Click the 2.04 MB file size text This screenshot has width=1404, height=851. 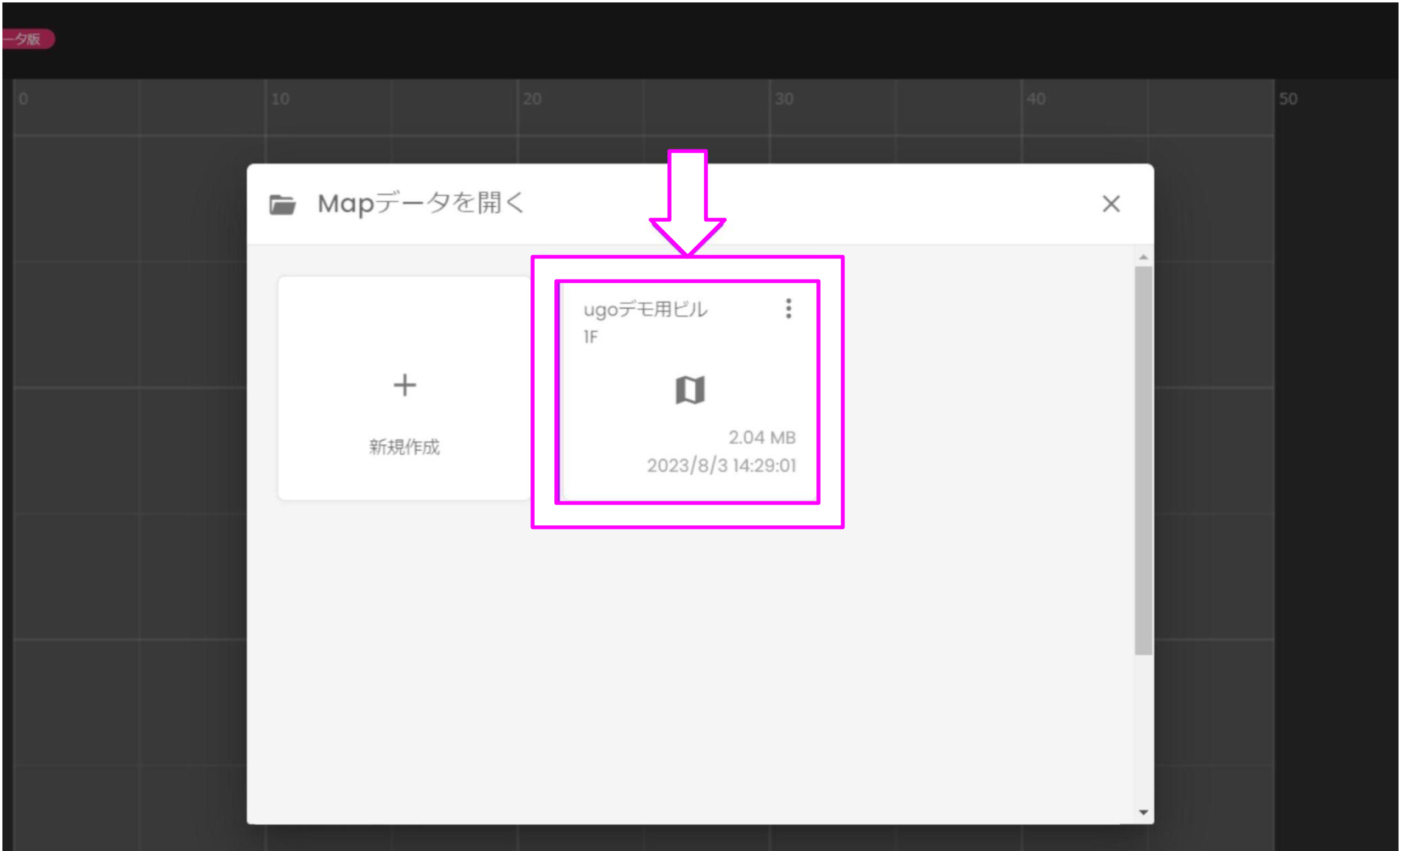762,436
